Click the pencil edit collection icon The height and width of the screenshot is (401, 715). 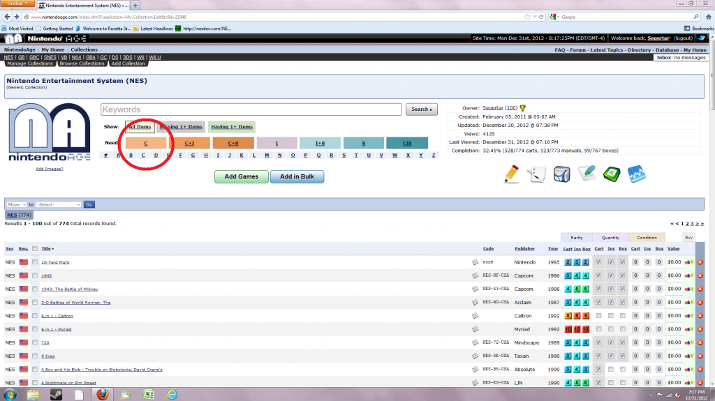[512, 174]
